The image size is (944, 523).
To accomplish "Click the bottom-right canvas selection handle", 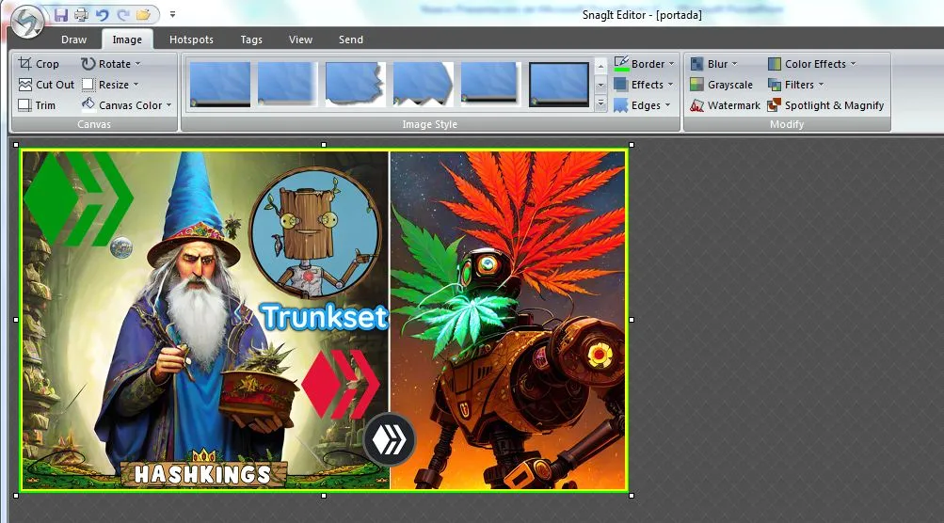I will [x=632, y=496].
